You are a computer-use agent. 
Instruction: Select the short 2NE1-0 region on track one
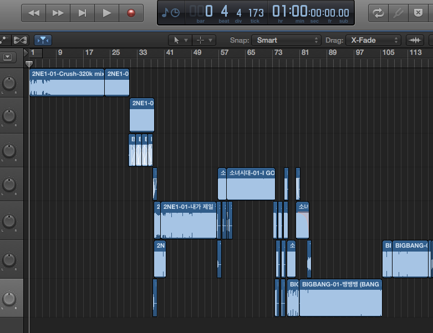pyautogui.click(x=117, y=83)
